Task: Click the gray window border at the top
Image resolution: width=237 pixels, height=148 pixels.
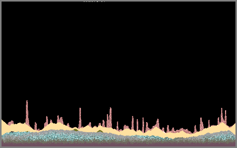Action: (x=118, y=1)
